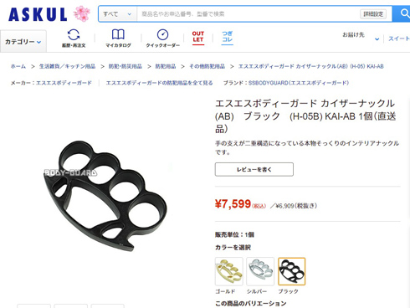410x308 pixels.
Task: Select the black color option
Action: click(x=292, y=271)
